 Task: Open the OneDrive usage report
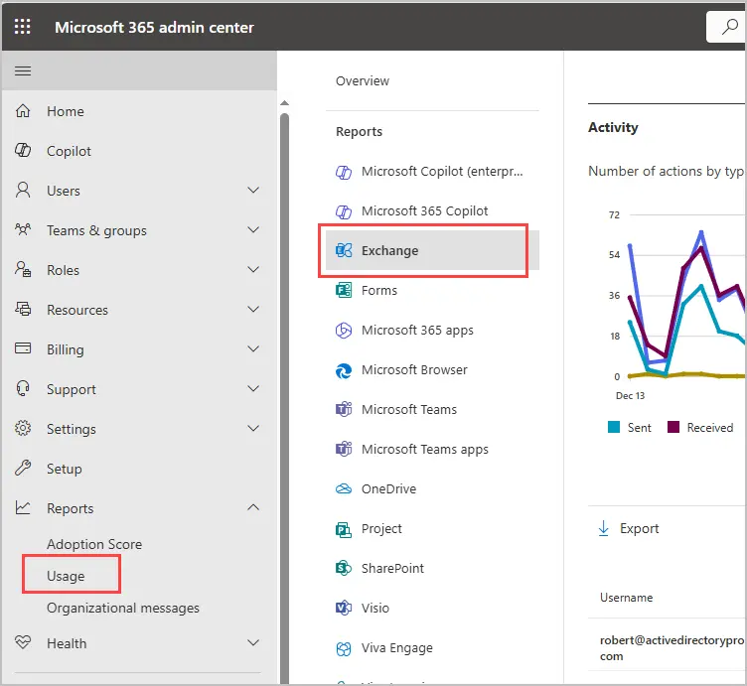pyautogui.click(x=388, y=488)
